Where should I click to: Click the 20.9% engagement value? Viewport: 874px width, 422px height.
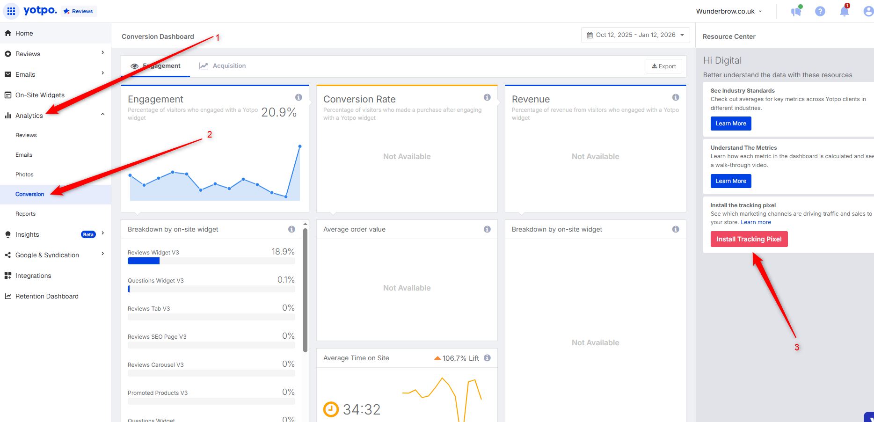click(x=279, y=112)
